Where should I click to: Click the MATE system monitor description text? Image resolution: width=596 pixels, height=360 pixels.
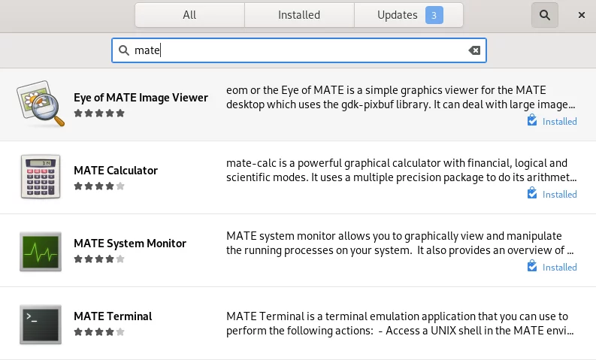click(x=400, y=244)
